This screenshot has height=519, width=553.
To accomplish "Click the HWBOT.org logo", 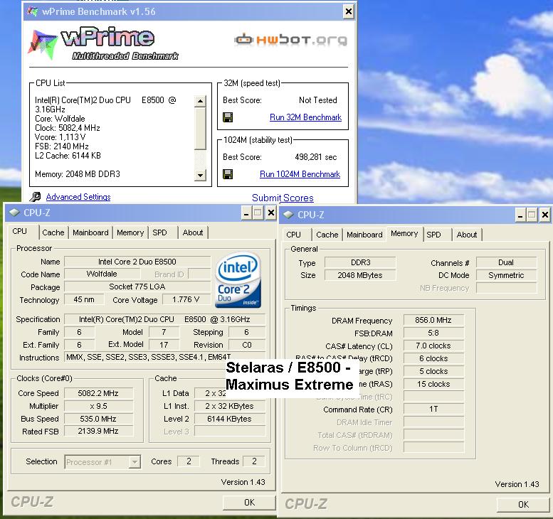I will 291,40.
